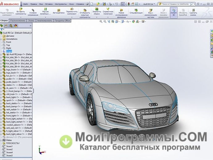Screen dimensions: 213x160
Task: Open the Спецификация bill of materials tool
Action: [136, 11]
